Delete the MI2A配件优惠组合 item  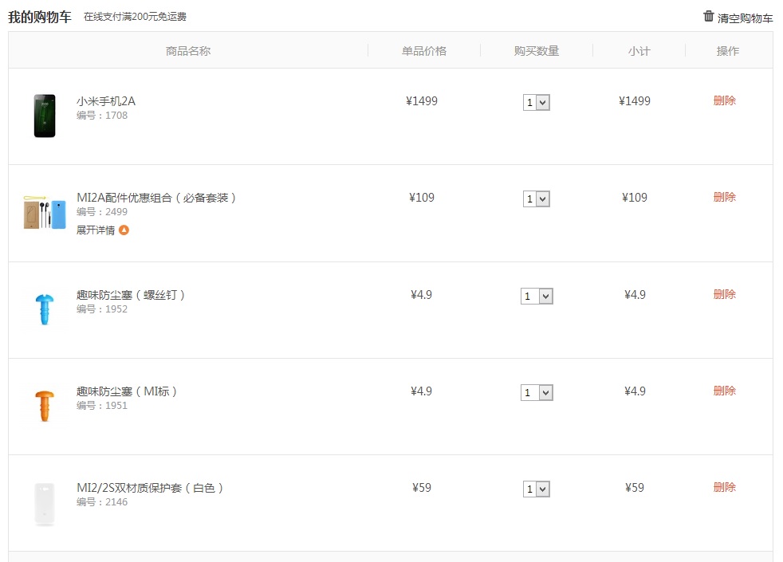[725, 197]
